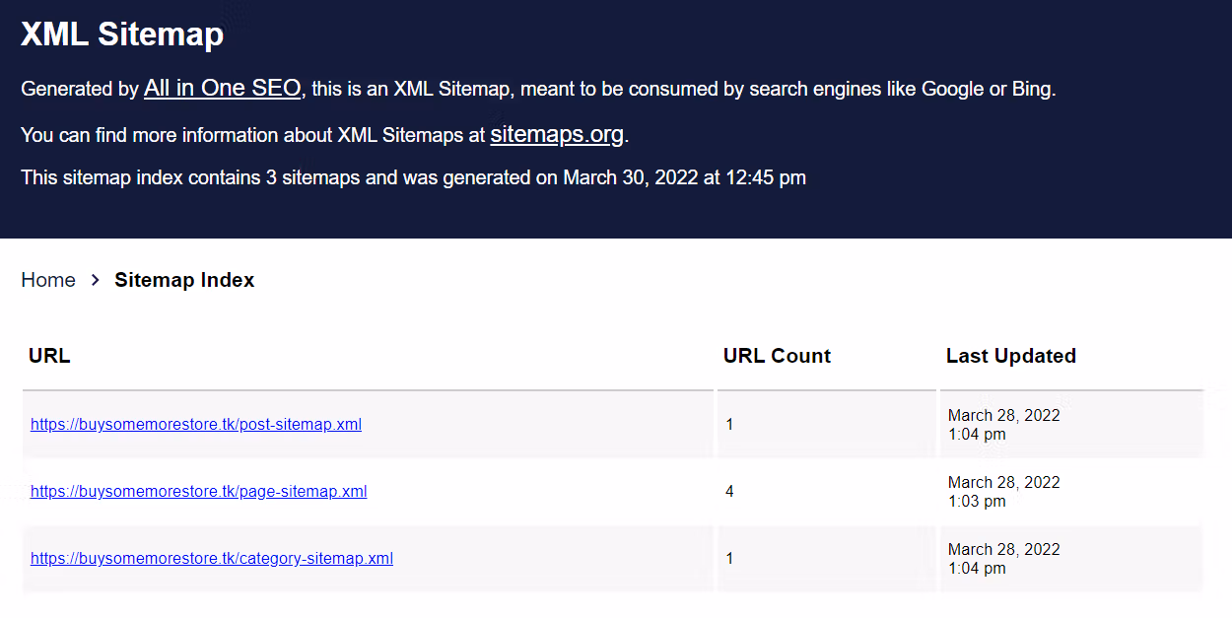Open the page-sitemap.xml link
This screenshot has width=1232, height=618.
197,491
